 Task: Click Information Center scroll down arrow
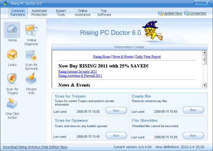click(205, 85)
